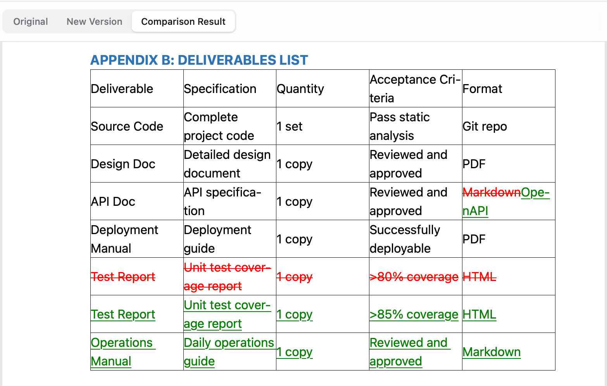The image size is (607, 386).
Task: Select the Source Code cell
Action: tap(137, 126)
